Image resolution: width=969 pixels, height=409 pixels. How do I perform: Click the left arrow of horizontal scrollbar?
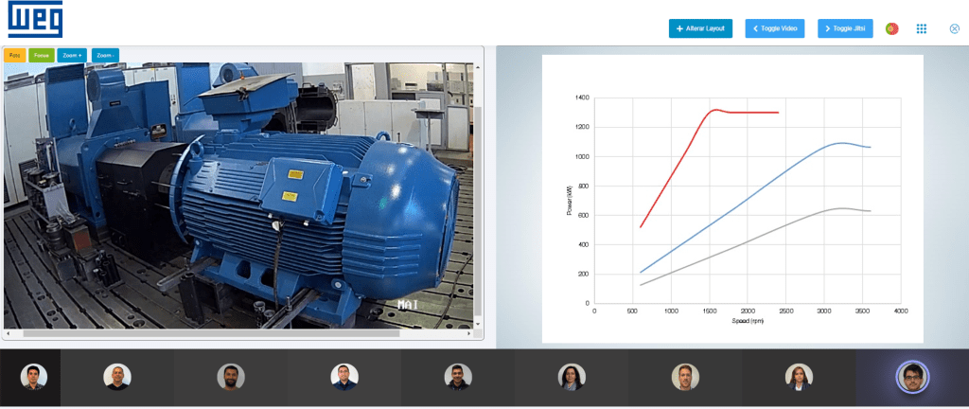tap(8, 333)
